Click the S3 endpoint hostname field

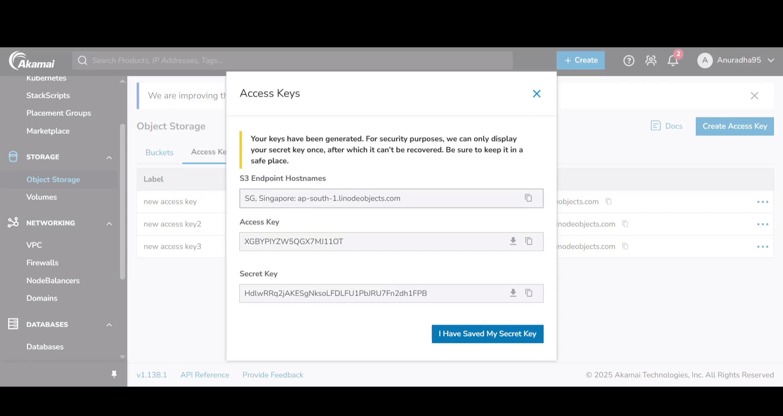pos(391,198)
